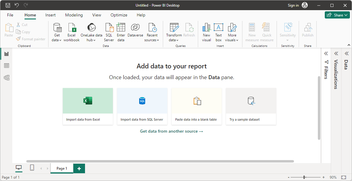Viewport: 352px width, 181px height.
Task: Open the File menu
Action: pyautogui.click(x=10, y=15)
